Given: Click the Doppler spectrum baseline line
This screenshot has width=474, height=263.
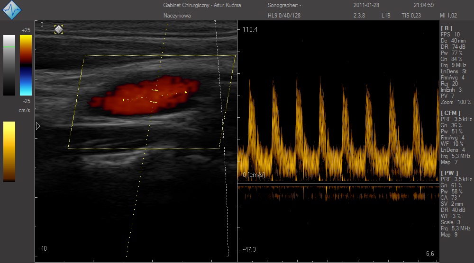Looking at the screenshot, I should 338,184.
